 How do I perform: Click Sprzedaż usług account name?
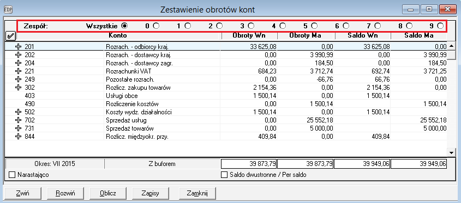pos(126,120)
